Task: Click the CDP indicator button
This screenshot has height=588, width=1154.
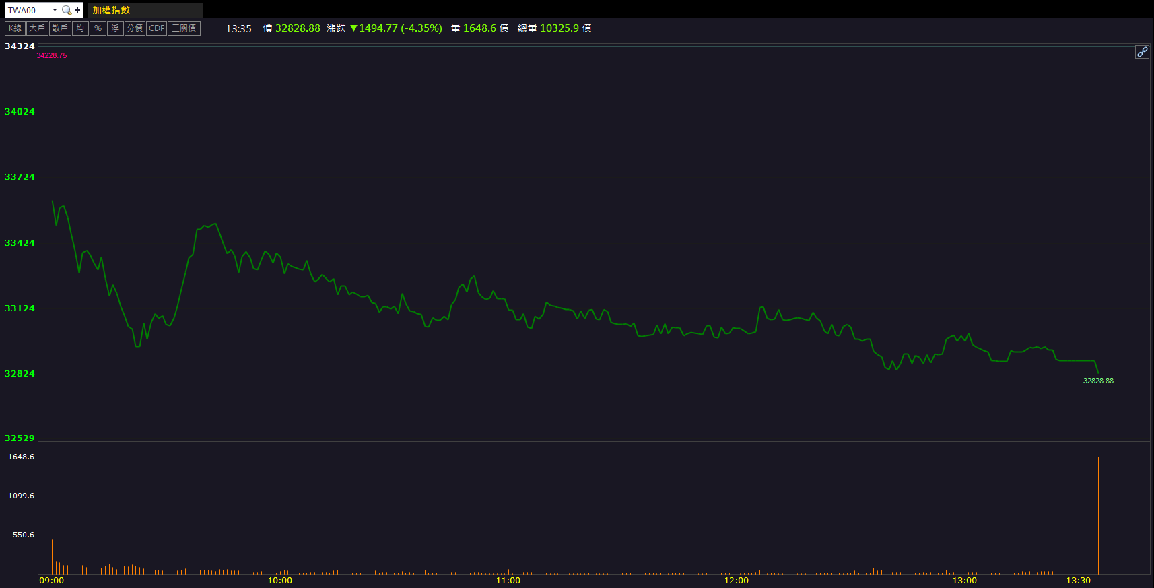Action: coord(156,28)
